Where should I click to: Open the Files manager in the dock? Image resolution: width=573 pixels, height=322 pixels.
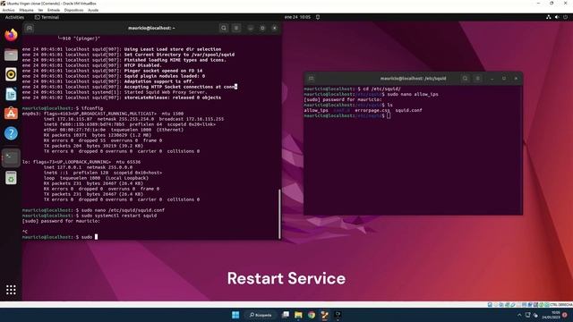[11, 55]
